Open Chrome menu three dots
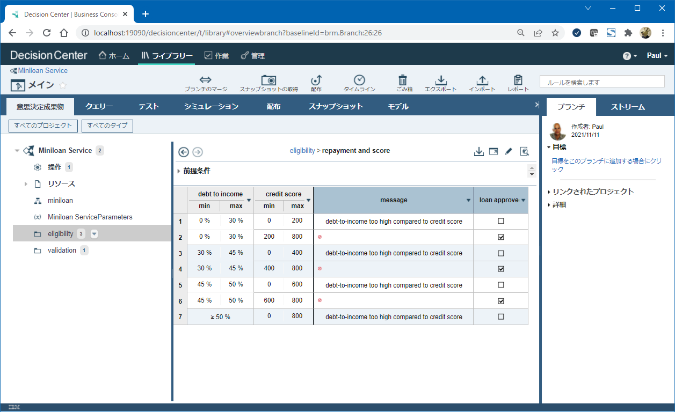675x412 pixels. pos(663,33)
